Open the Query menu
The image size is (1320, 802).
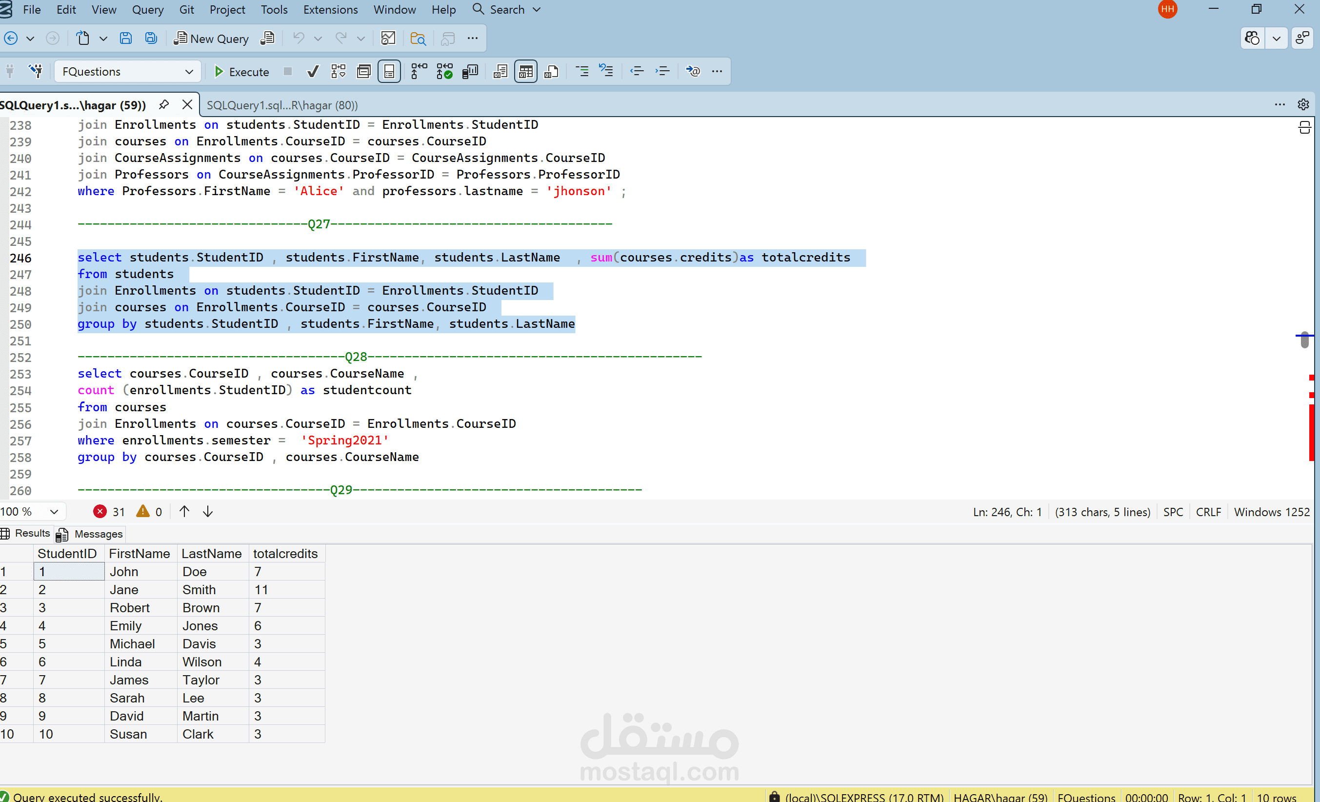(147, 10)
